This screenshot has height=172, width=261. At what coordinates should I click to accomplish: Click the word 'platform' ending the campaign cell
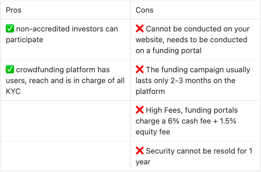150,91
